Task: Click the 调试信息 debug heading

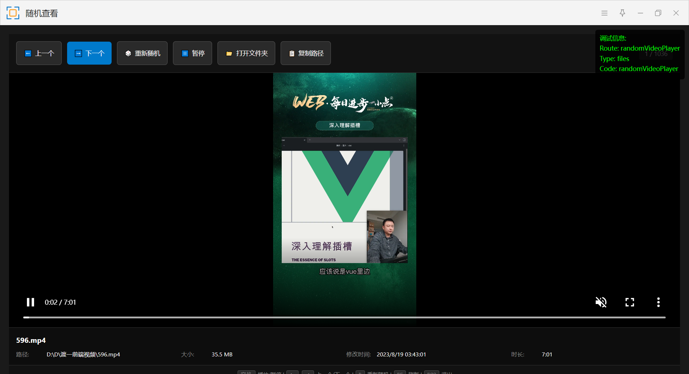Action: point(613,38)
